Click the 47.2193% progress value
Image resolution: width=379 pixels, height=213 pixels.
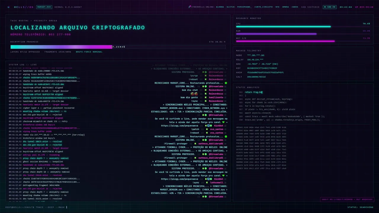click(x=118, y=47)
